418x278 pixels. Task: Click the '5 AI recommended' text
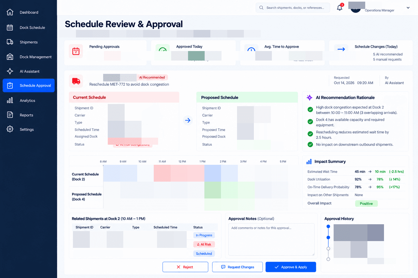(x=388, y=54)
